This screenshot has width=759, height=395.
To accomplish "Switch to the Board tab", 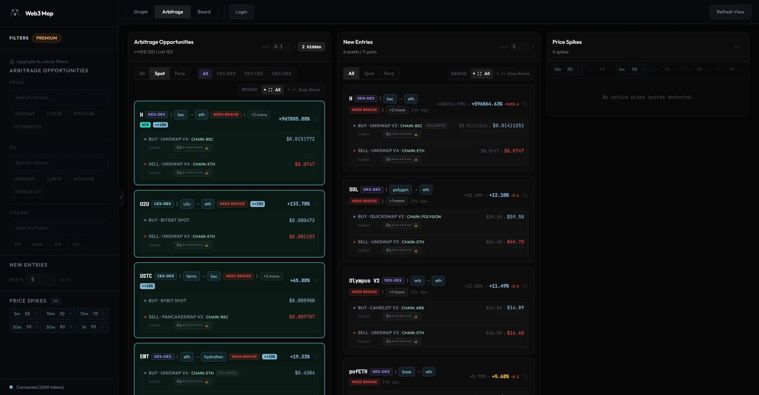I will pyautogui.click(x=204, y=12).
